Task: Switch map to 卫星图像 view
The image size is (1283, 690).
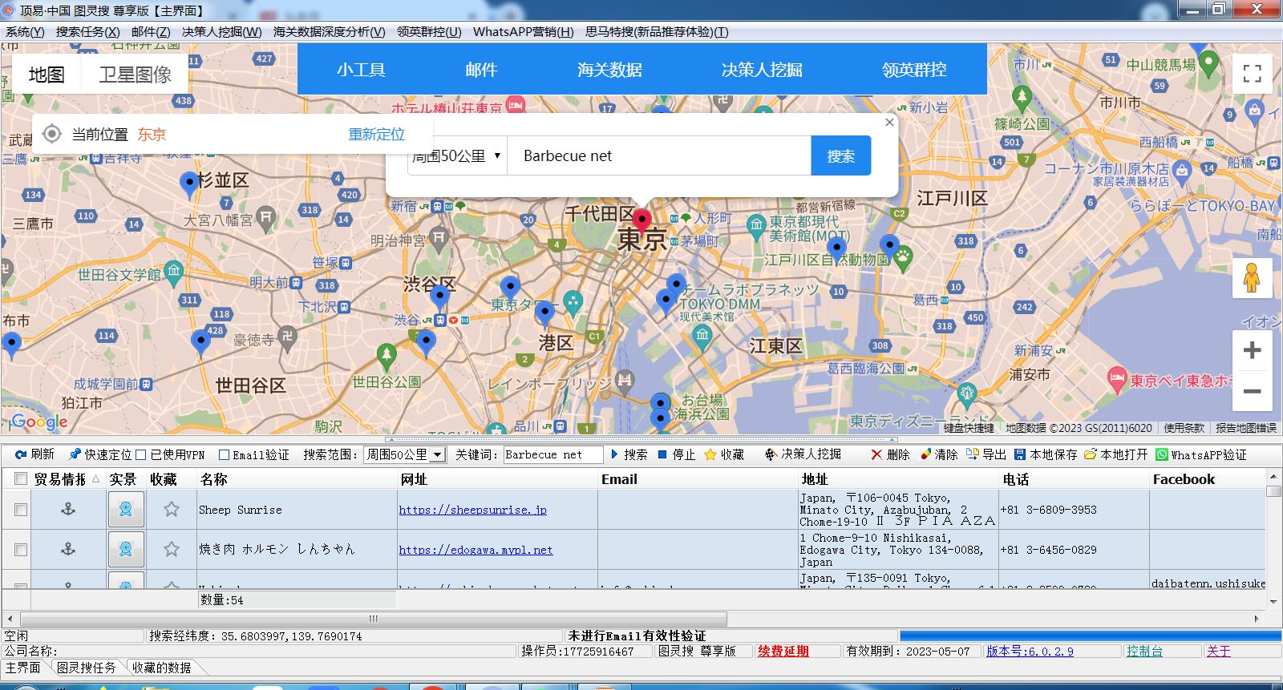Action: (x=136, y=75)
